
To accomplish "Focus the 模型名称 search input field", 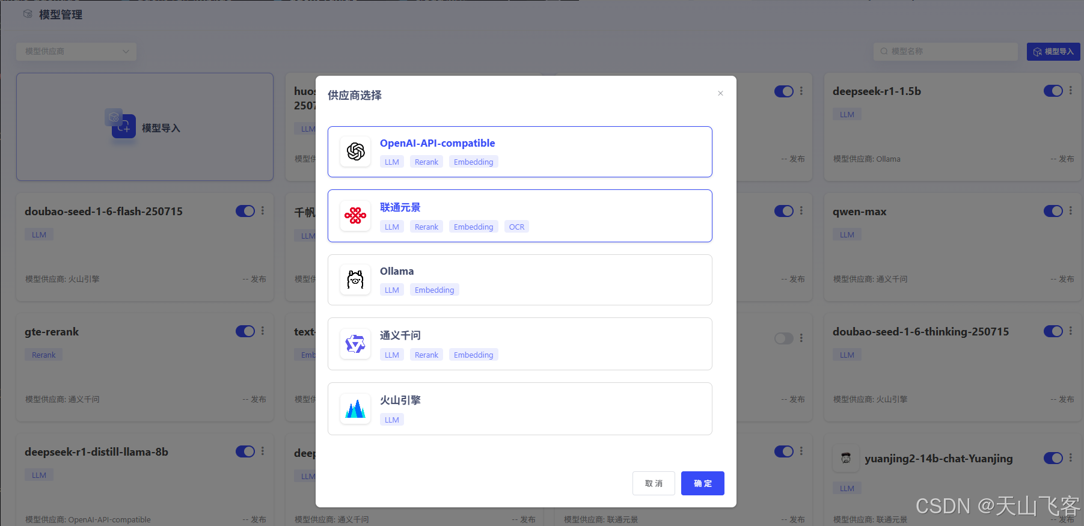I will click(x=945, y=52).
